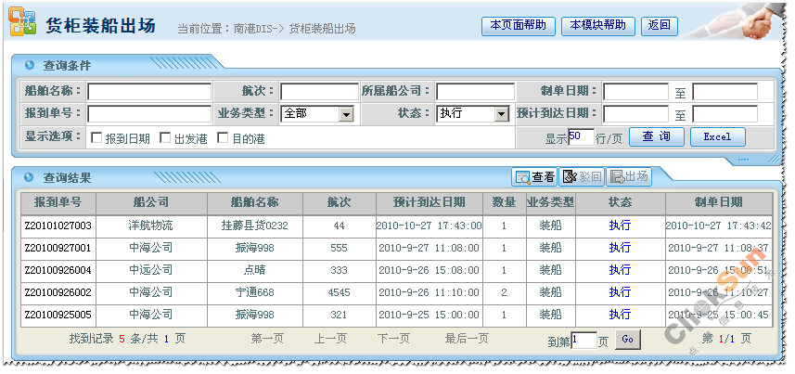Click the 货柜装船出场 module logo icon
The width and height of the screenshot is (795, 374).
pos(22,24)
